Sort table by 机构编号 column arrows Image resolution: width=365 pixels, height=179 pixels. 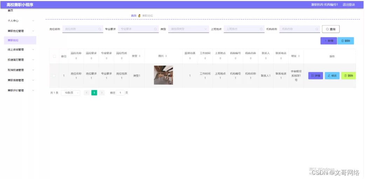tap(235, 58)
